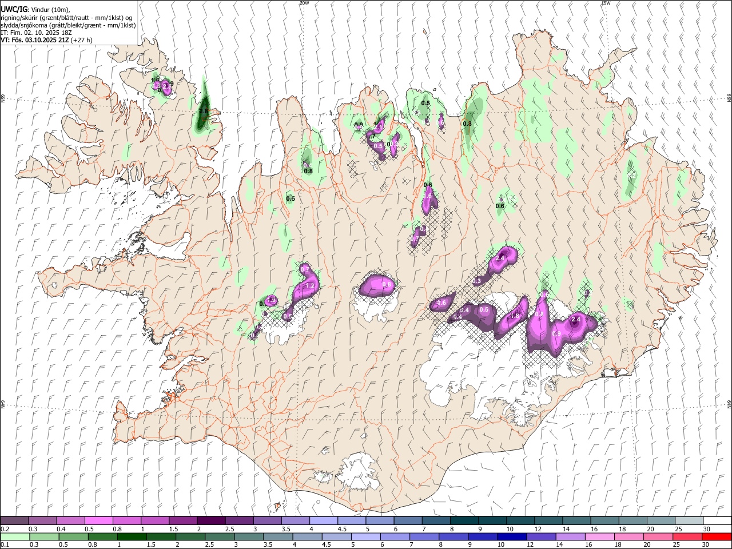Click the 66N latitude label on right edge

point(729,98)
